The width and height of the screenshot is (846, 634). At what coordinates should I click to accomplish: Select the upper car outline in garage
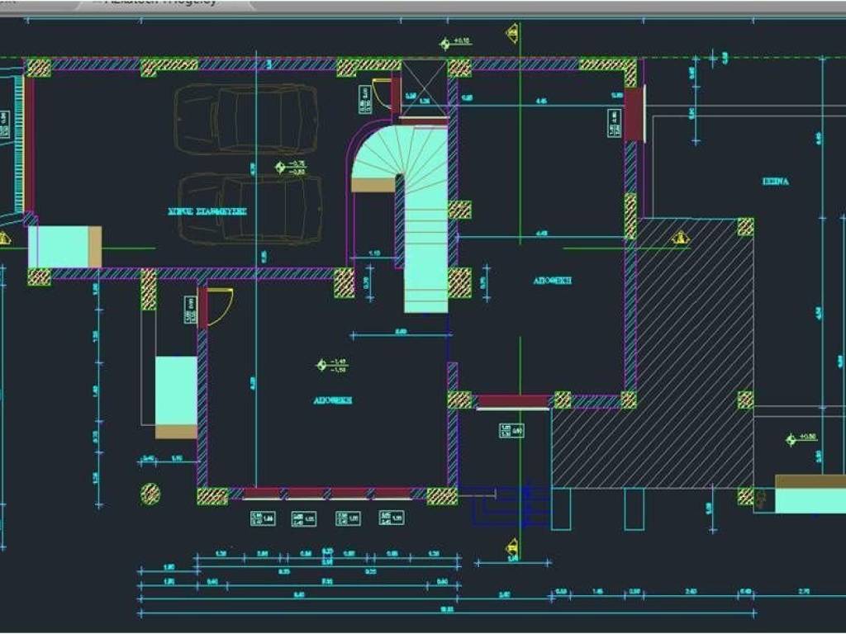[246, 117]
